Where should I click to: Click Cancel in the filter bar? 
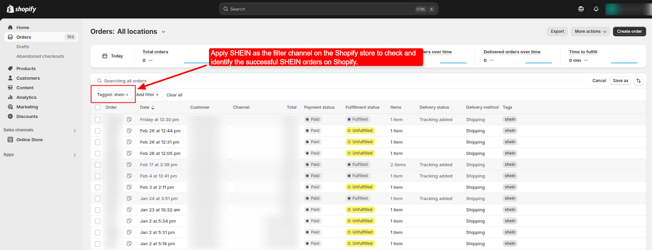599,80
